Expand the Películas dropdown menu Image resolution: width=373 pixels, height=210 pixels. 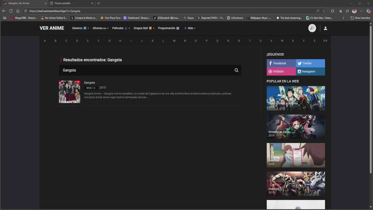pos(121,28)
